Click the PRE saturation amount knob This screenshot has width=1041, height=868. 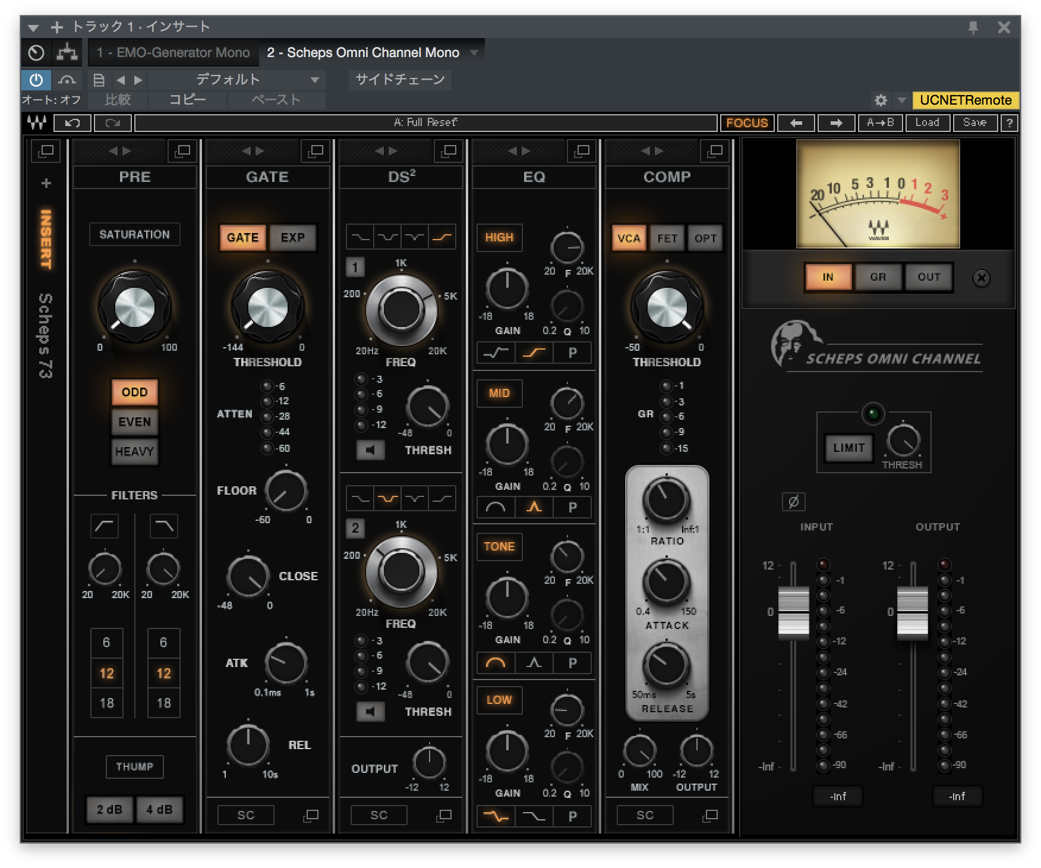point(134,307)
